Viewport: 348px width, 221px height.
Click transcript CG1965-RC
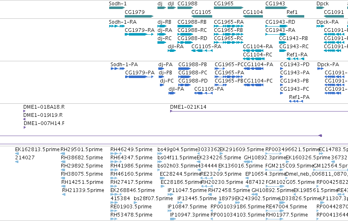point(229,42)
